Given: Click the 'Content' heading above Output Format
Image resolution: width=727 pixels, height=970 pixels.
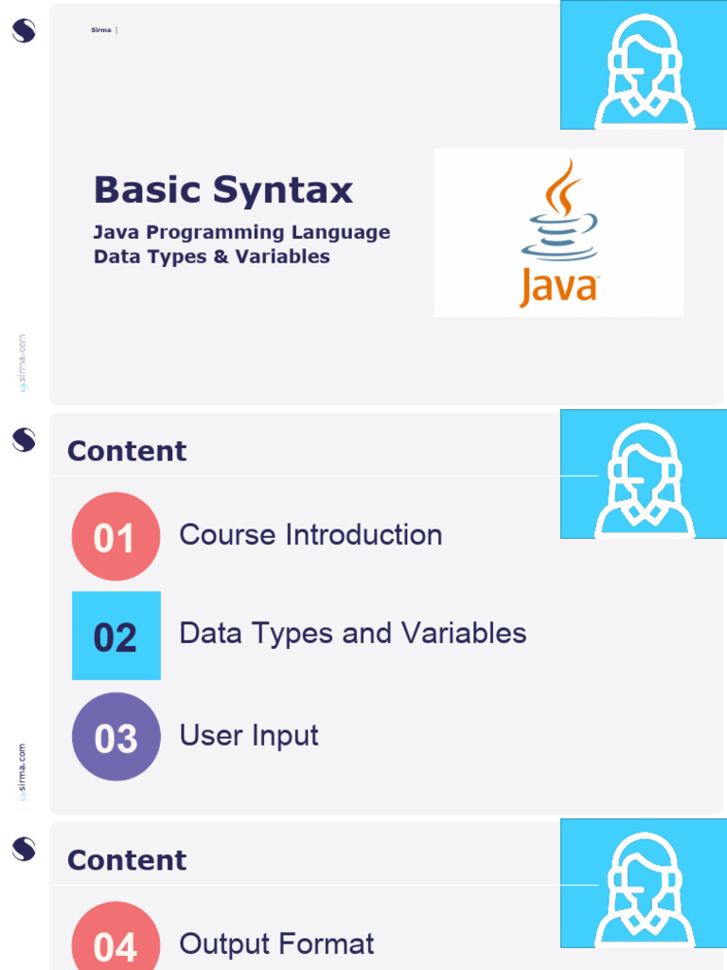Looking at the screenshot, I should pyautogui.click(x=127, y=860).
